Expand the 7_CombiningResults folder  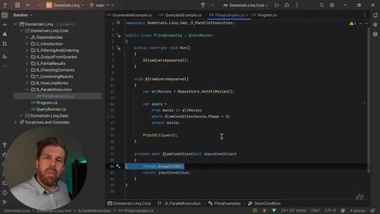pyautogui.click(x=27, y=77)
